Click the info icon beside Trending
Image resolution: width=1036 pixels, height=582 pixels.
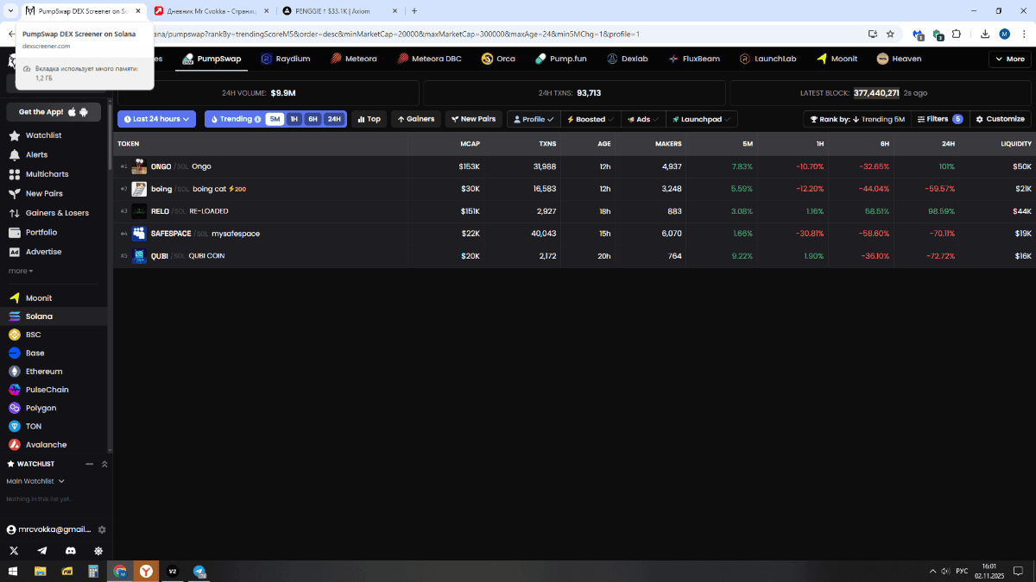click(x=258, y=119)
